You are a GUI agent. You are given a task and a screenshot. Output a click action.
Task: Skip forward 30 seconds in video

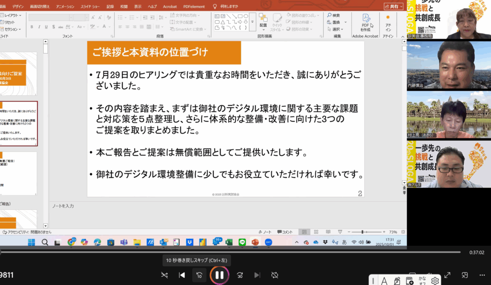click(x=240, y=275)
